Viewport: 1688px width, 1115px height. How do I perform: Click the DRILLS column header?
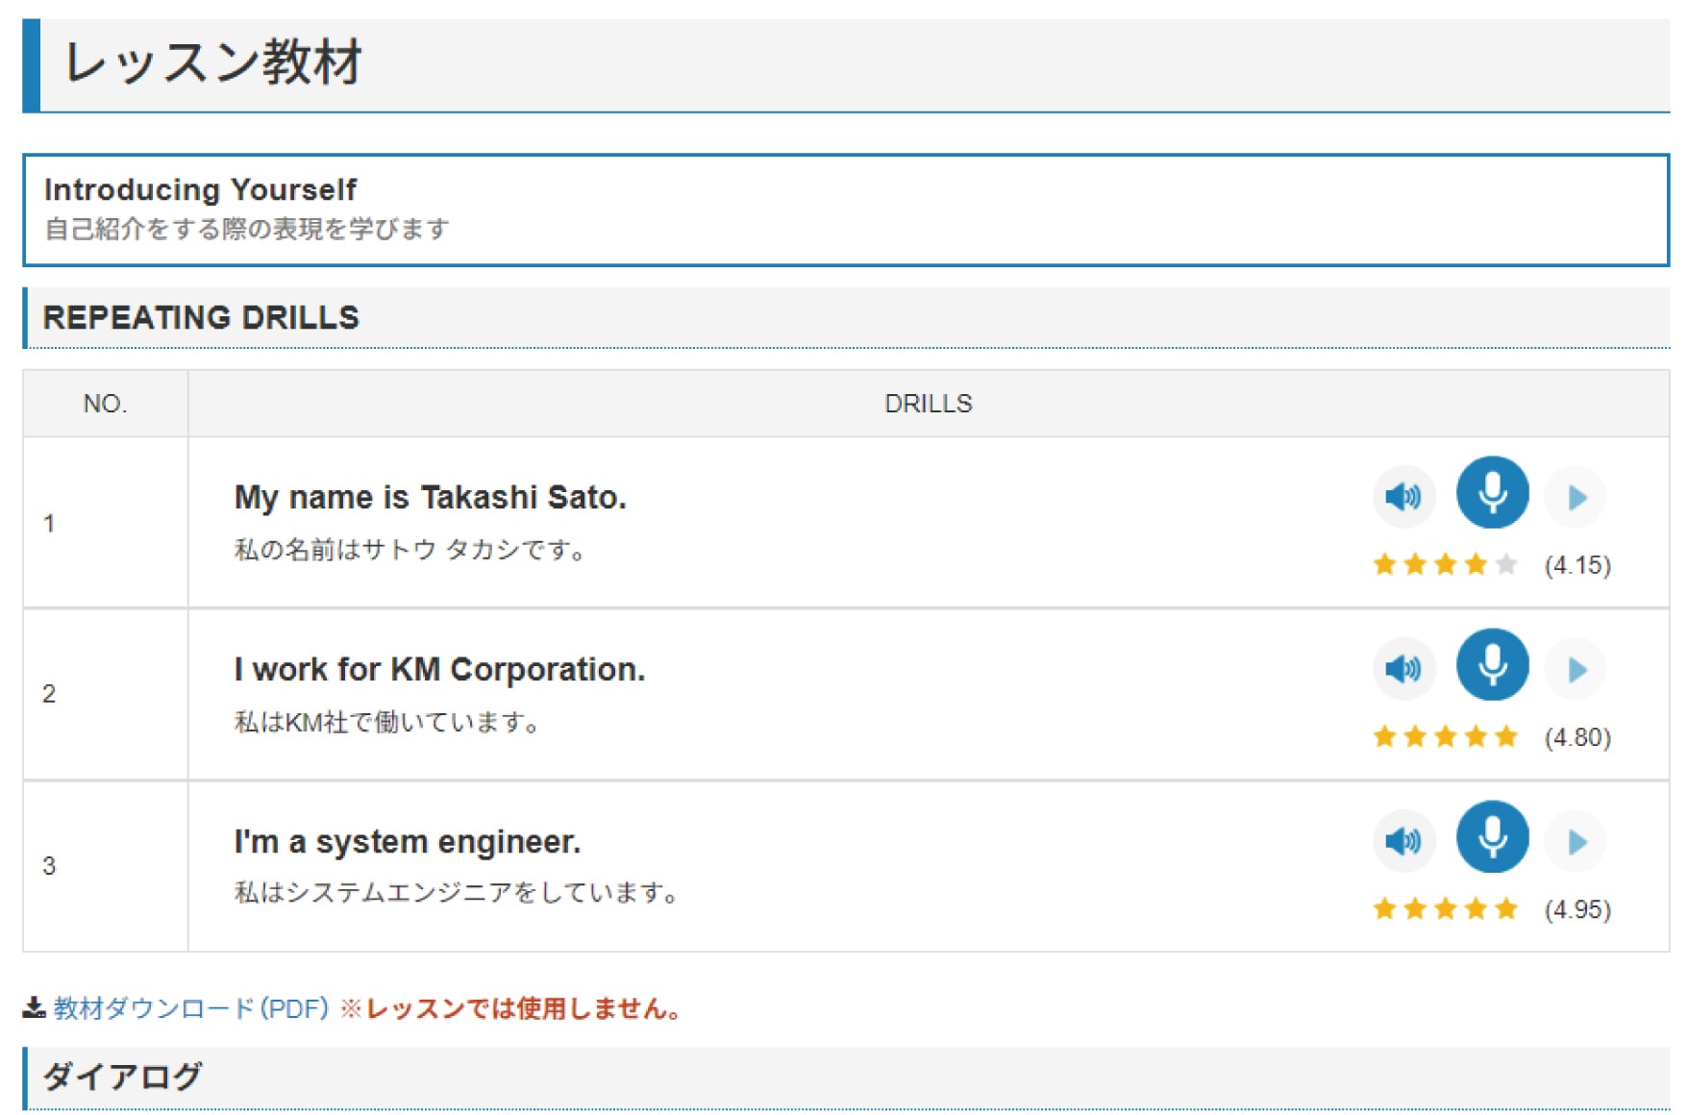(x=928, y=404)
